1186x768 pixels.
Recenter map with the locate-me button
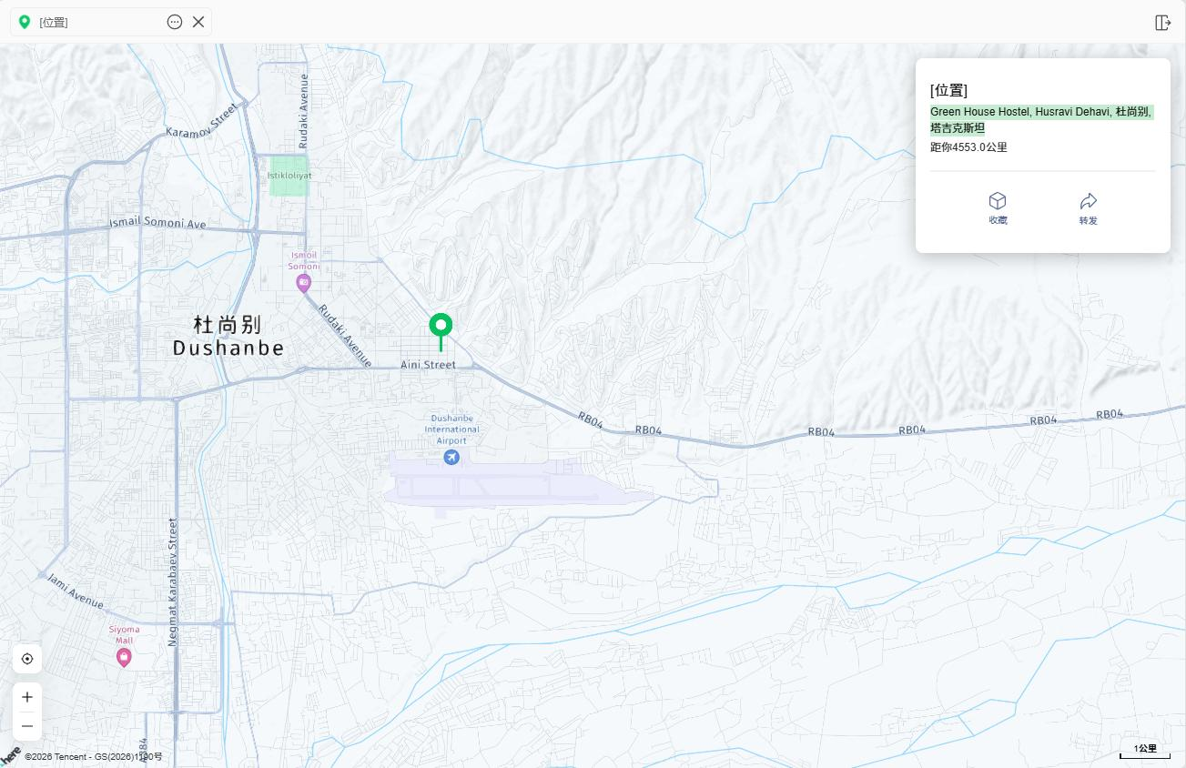pyautogui.click(x=27, y=659)
